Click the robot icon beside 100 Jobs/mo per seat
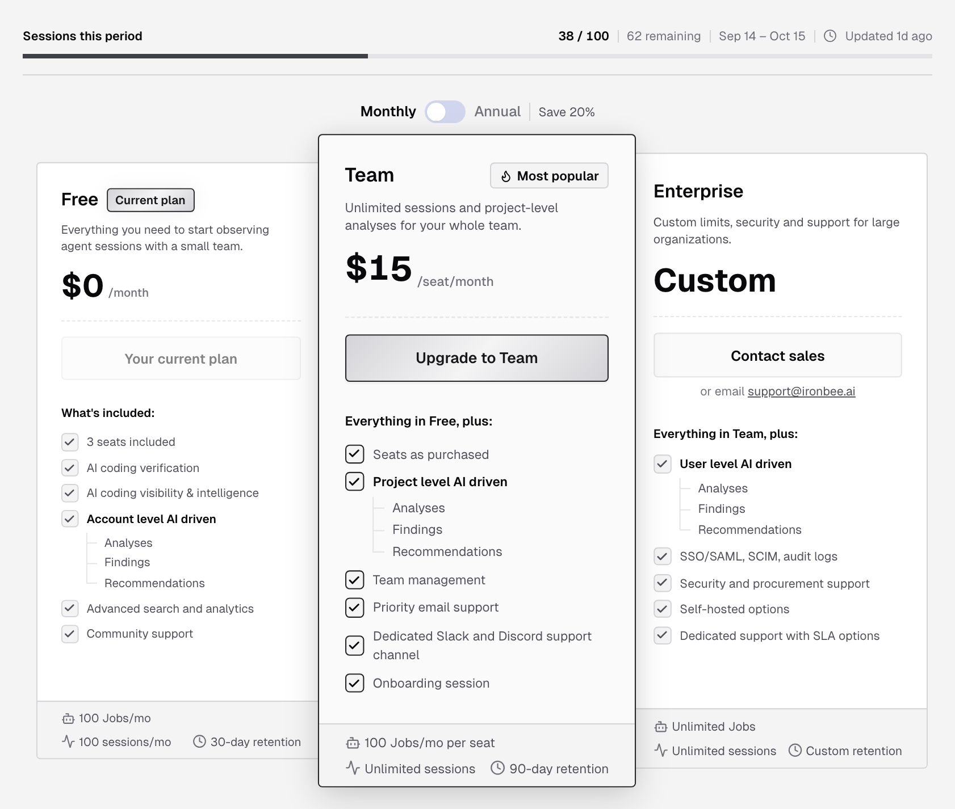 tap(353, 743)
